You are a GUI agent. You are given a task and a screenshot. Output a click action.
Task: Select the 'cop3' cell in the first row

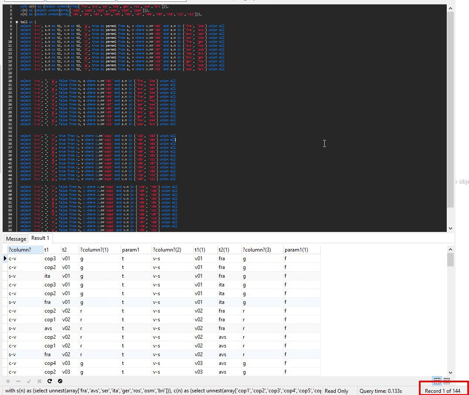[x=52, y=259]
